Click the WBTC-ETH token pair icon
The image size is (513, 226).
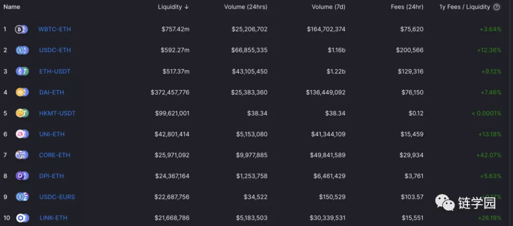tap(21, 29)
